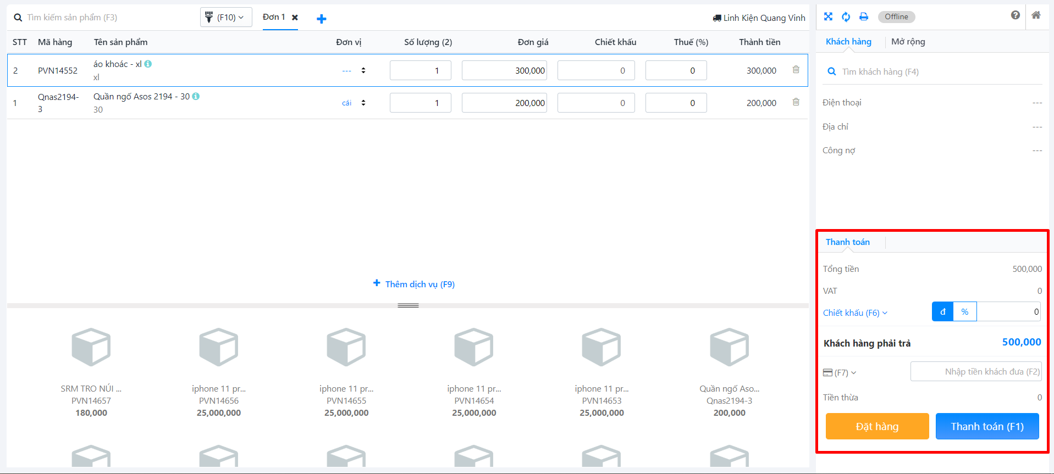Switch discount type to %
1054x474 pixels.
point(965,311)
